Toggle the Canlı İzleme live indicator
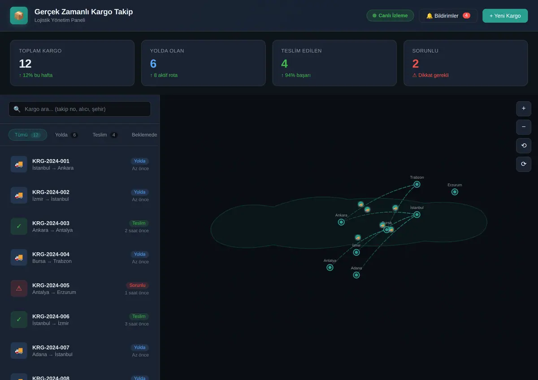The height and width of the screenshot is (380, 538). [x=390, y=16]
